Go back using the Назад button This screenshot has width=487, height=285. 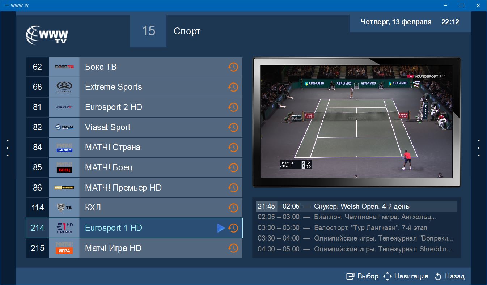click(449, 276)
